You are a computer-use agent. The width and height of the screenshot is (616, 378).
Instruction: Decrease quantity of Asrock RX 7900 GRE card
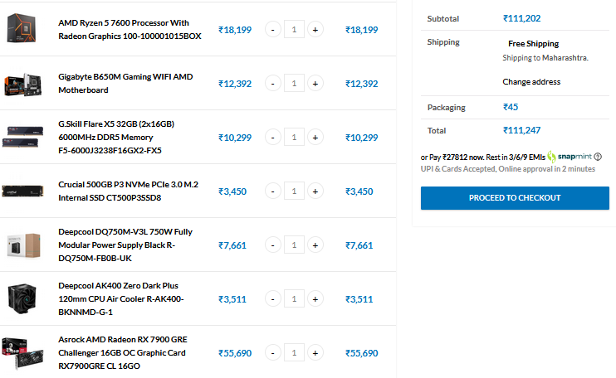272,353
